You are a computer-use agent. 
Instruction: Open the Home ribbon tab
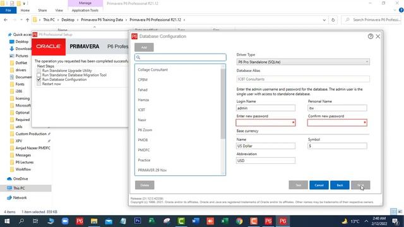point(25,10)
